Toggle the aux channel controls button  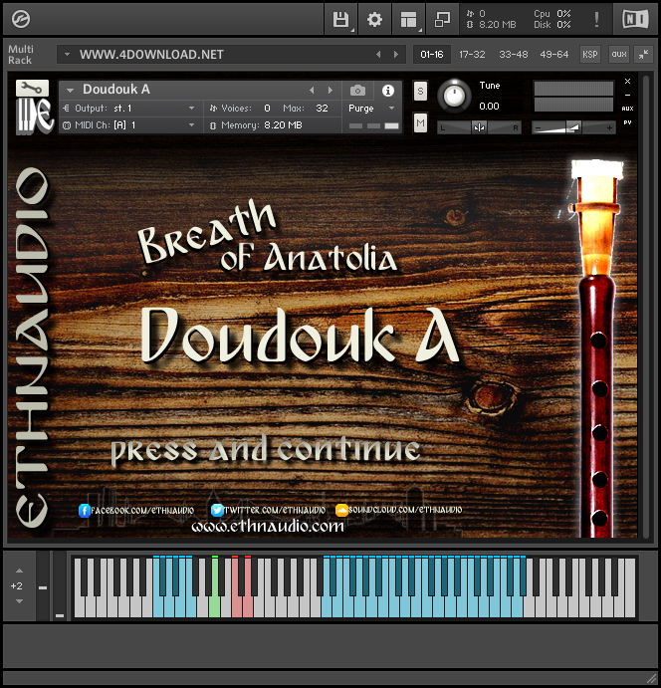(619, 55)
